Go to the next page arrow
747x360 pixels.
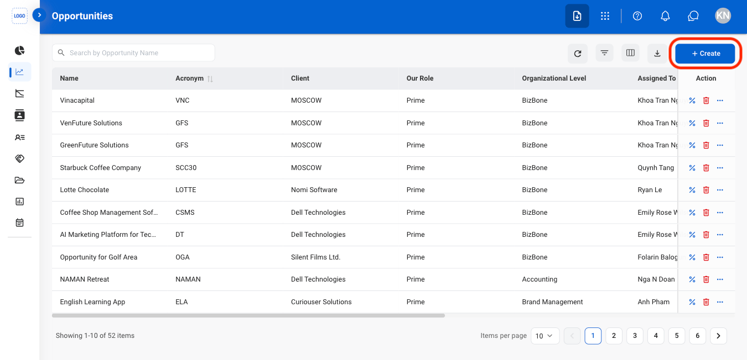pos(718,336)
